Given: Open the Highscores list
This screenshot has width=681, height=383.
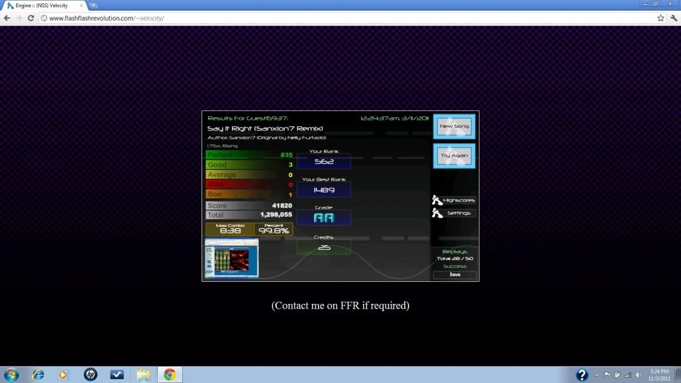Looking at the screenshot, I should point(454,200).
